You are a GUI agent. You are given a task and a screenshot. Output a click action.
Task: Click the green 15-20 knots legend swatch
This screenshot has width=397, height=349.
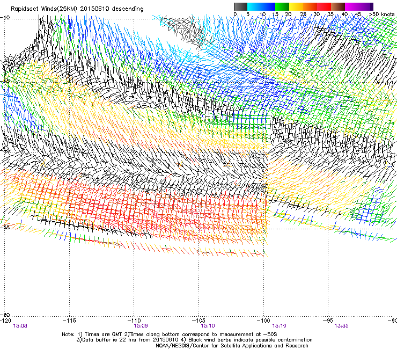click(x=282, y=6)
